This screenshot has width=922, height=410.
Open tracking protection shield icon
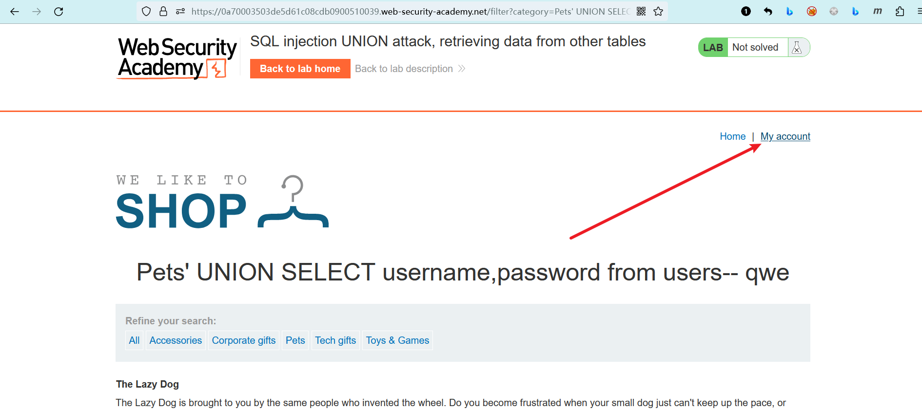pos(146,12)
